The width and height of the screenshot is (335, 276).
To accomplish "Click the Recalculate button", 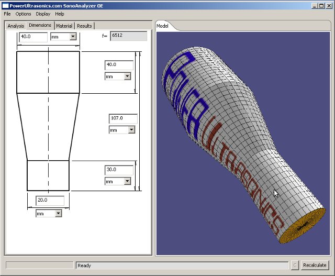I will pos(315,265).
